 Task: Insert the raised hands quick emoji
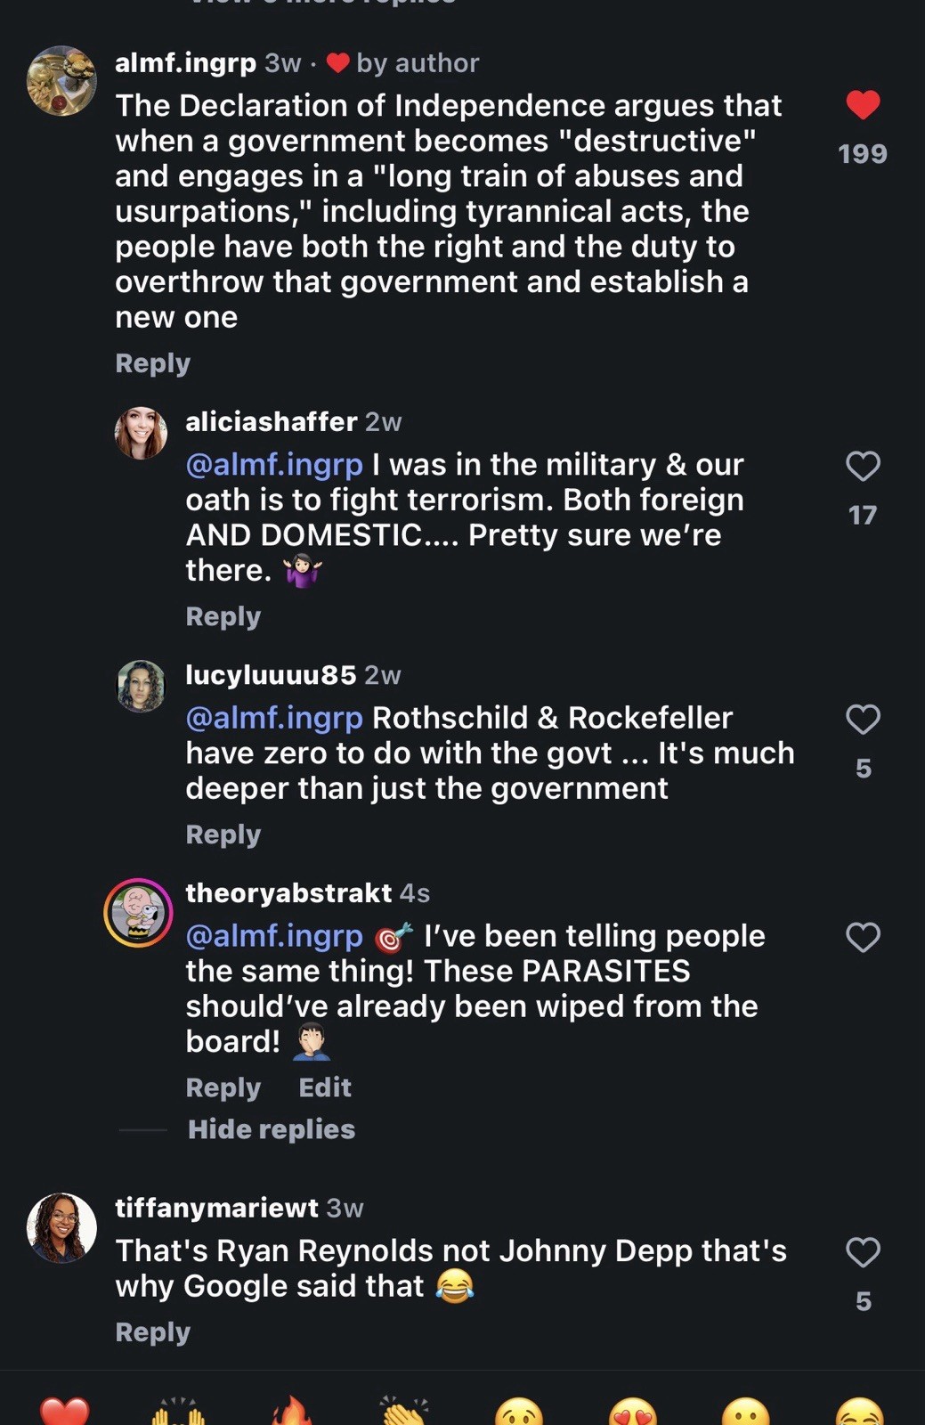pyautogui.click(x=178, y=1412)
